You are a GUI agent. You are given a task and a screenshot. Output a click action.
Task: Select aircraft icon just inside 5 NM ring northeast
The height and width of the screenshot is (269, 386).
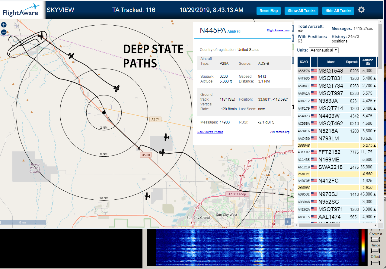117,88
